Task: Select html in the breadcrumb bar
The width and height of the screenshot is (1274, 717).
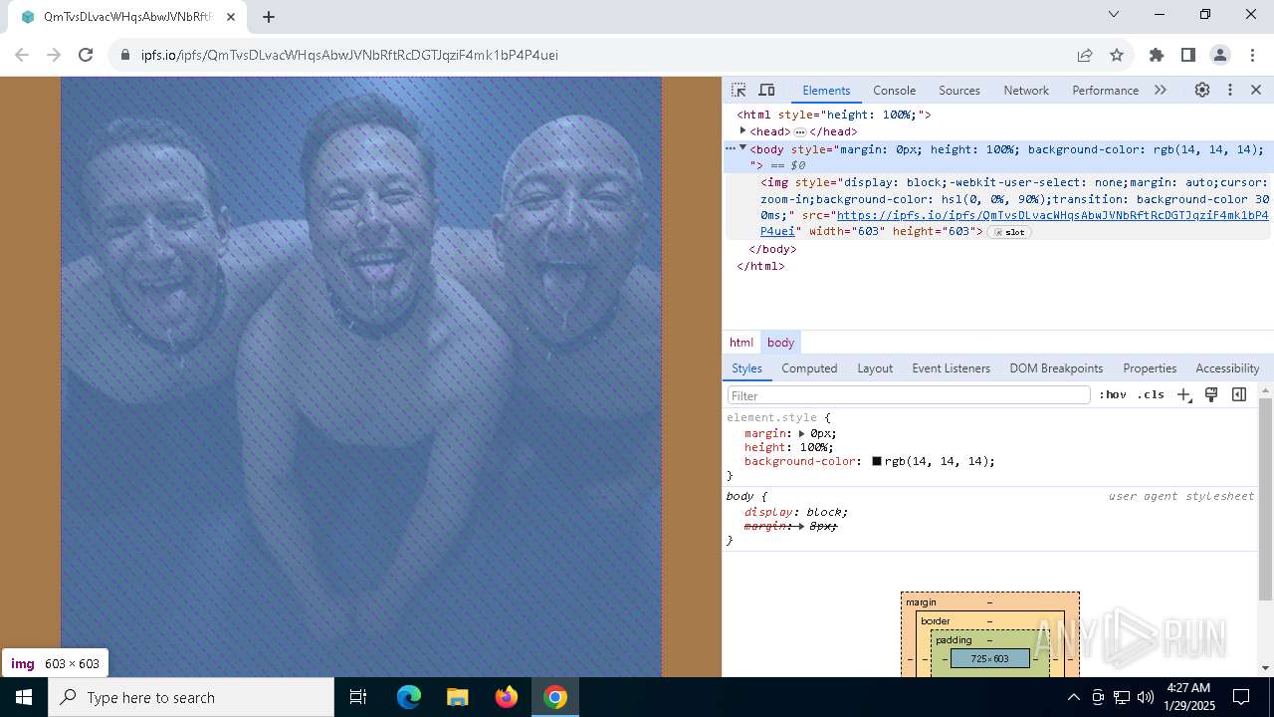Action: [x=742, y=342]
